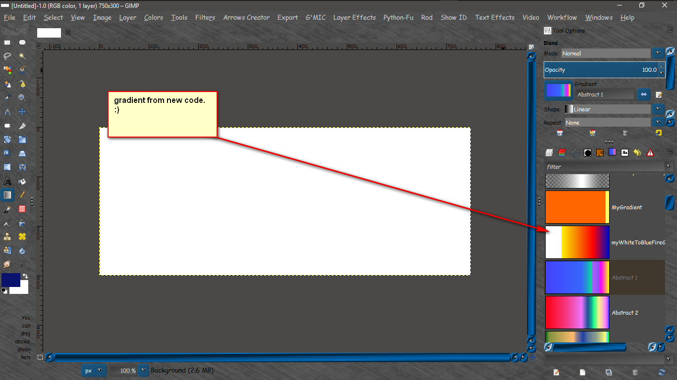Open the Repeat None dropdown
The image size is (677, 380).
(x=658, y=122)
